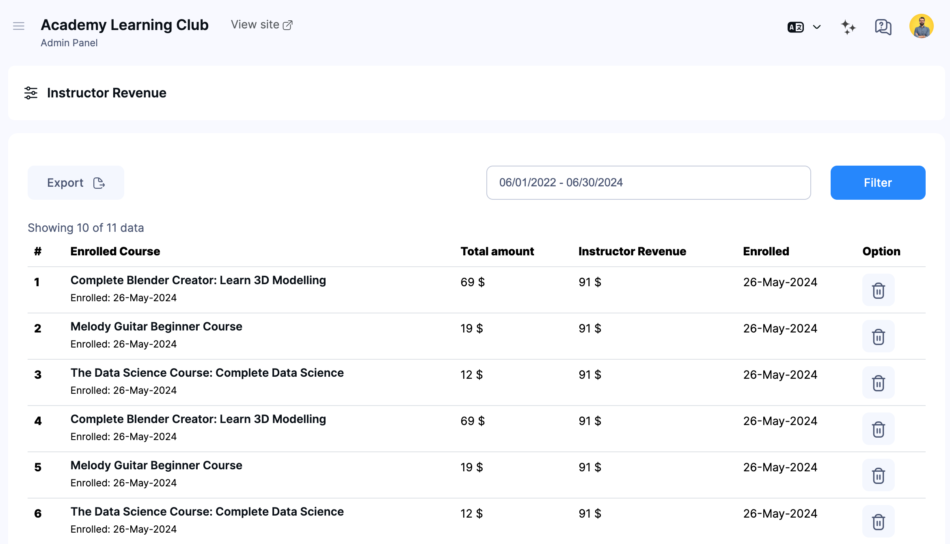Screen dimensions: 950x544
Task: Click the export document icon inside Export button
Action: click(99, 183)
